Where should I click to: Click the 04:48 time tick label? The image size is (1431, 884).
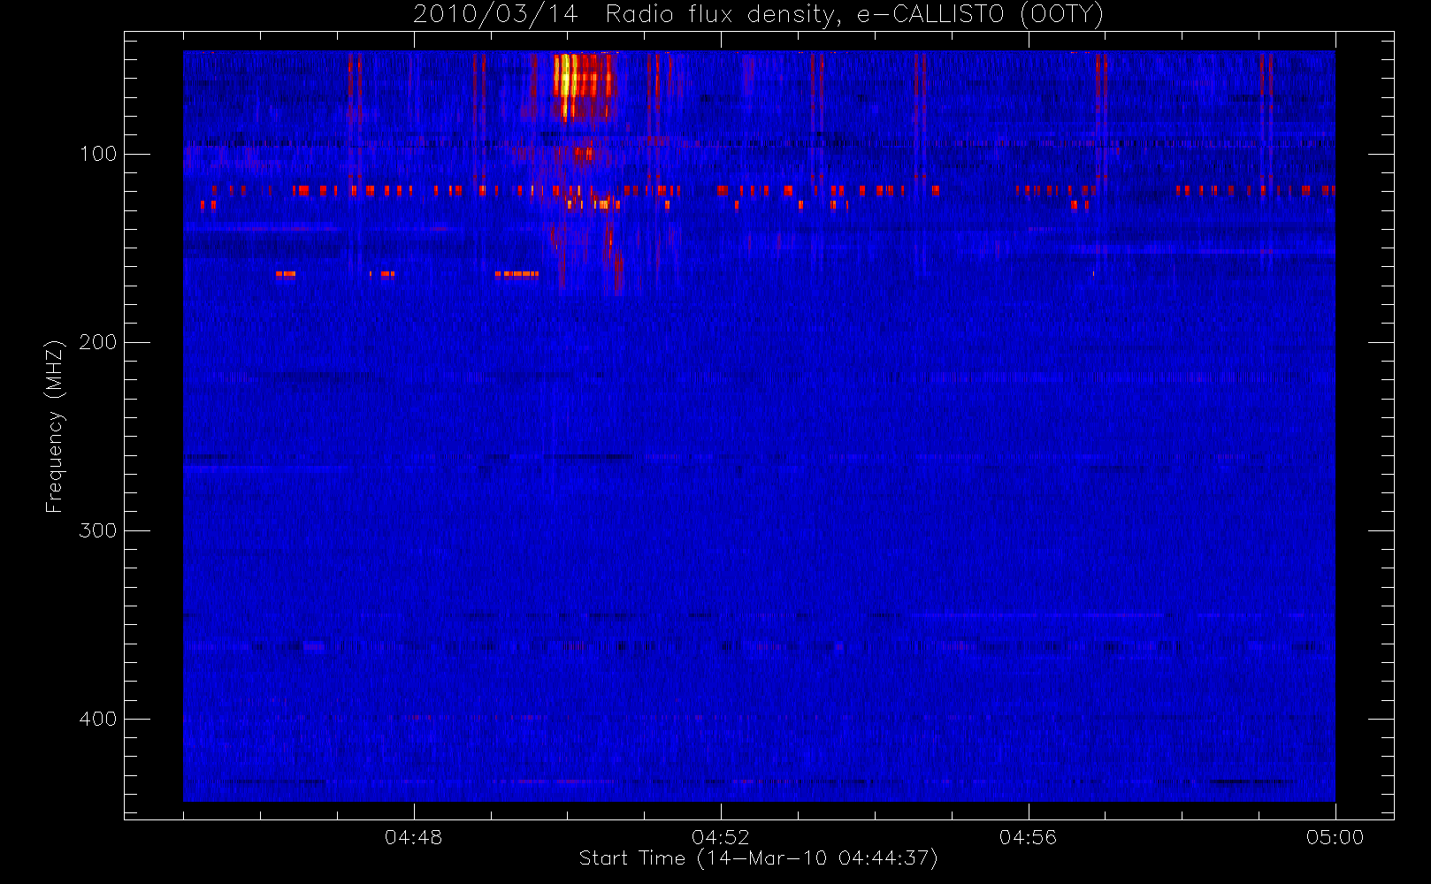(413, 837)
